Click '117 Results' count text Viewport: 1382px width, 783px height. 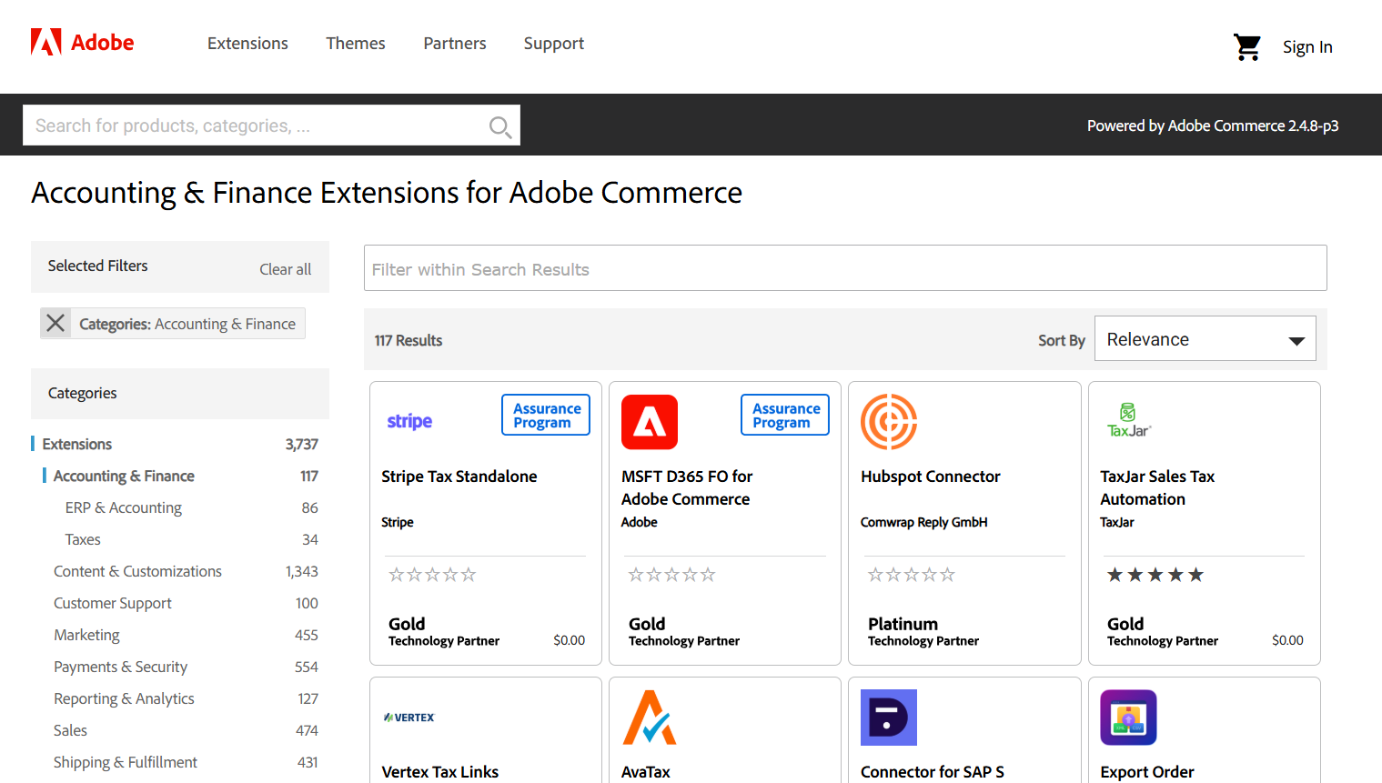409,340
